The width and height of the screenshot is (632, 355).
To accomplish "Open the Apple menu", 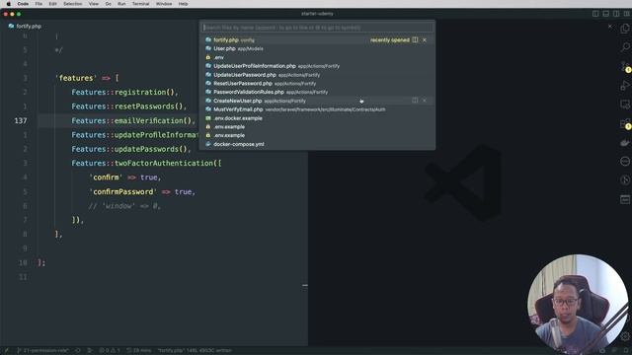I will (8, 4).
